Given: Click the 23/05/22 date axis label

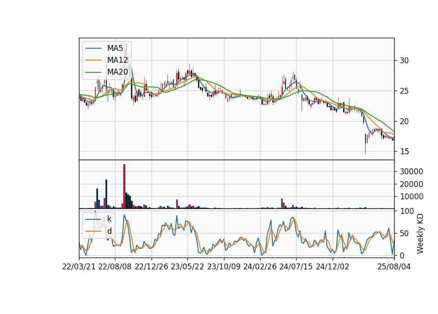Looking at the screenshot, I should [188, 267].
